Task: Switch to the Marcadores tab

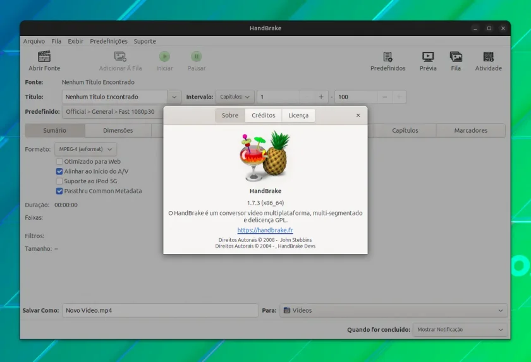Action: coord(471,130)
